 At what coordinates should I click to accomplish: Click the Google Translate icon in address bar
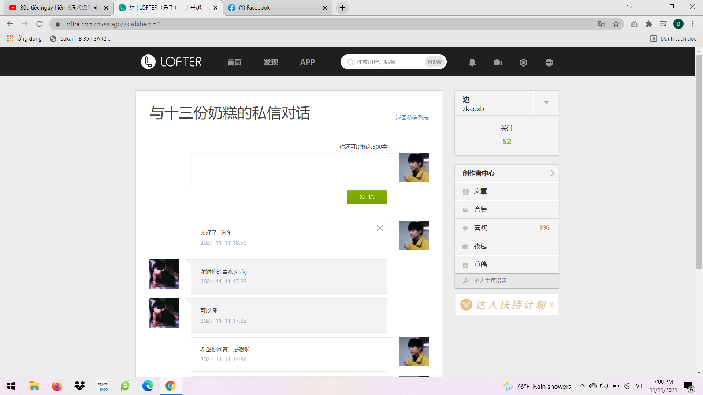[601, 24]
